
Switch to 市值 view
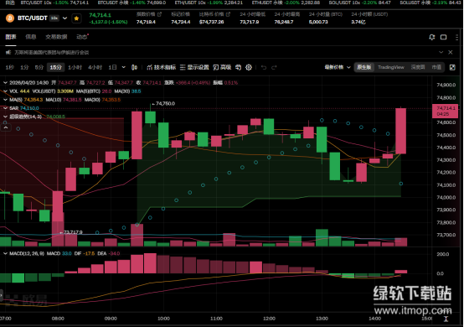tap(436, 67)
